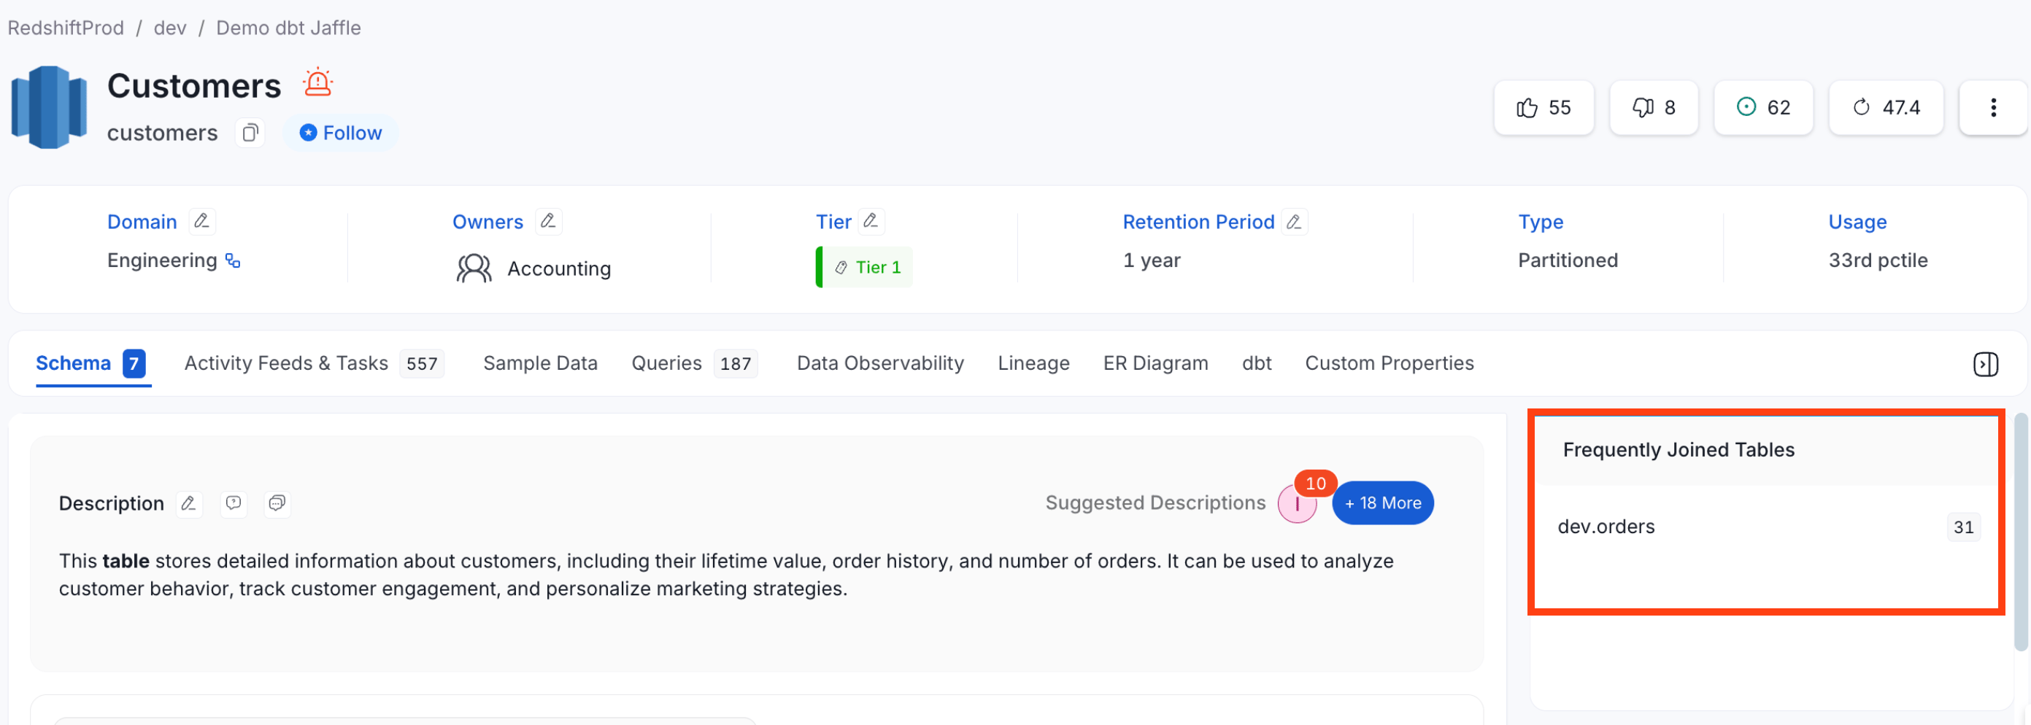This screenshot has width=2031, height=725.
Task: Click the right panel vertical scrollbar
Action: (x=2021, y=532)
